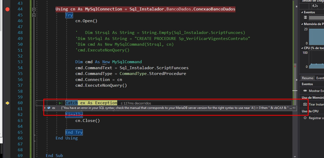Click the Tirar Instantâneo link

pos(316,104)
